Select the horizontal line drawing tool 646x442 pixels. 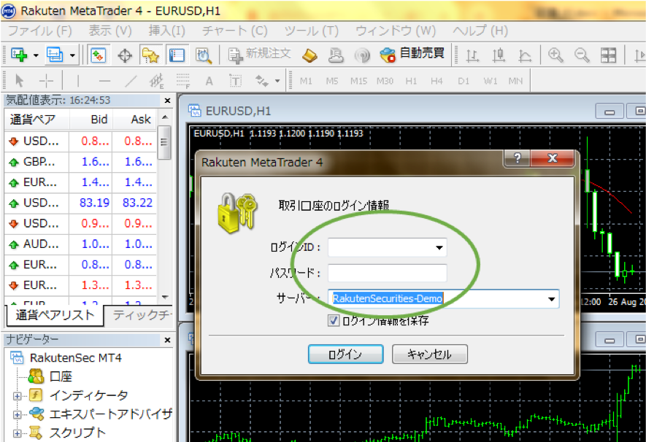104,81
